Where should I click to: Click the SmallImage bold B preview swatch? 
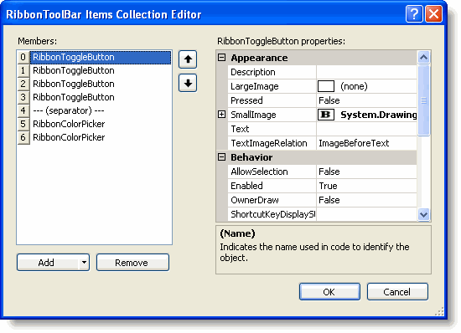tap(326, 115)
